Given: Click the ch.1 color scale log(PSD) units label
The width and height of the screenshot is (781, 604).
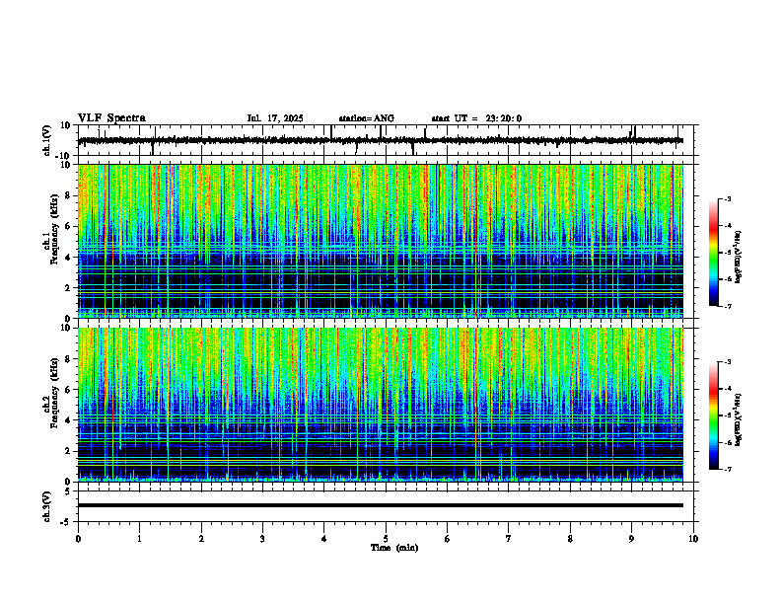Looking at the screenshot, I should pos(739,257).
